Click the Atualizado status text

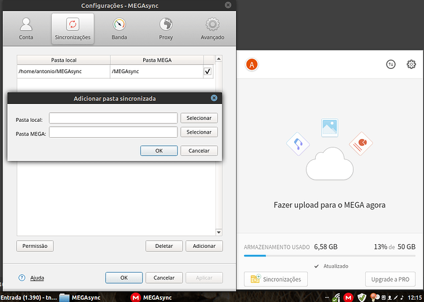click(x=336, y=266)
